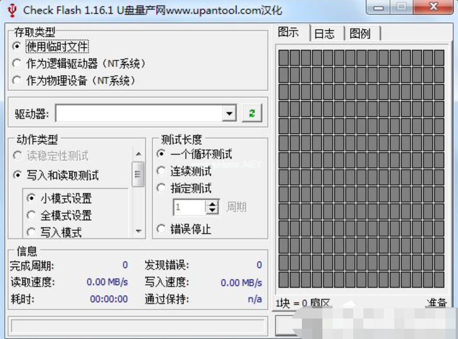The width and height of the screenshot is (458, 339).
Task: Select 指定测试 test length option
Action: pyautogui.click(x=162, y=188)
